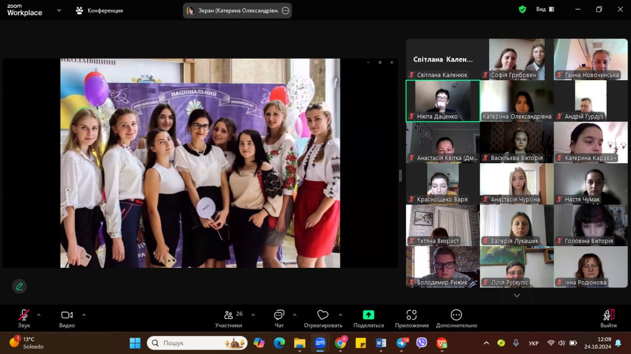Expand audio options arrow next to Звук
Viewport: 631px width, 354px height.
tap(39, 315)
